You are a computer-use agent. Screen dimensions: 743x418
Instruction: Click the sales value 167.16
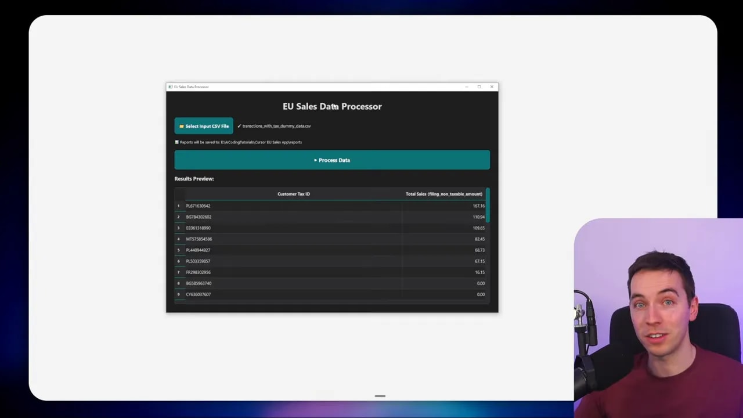478,206
